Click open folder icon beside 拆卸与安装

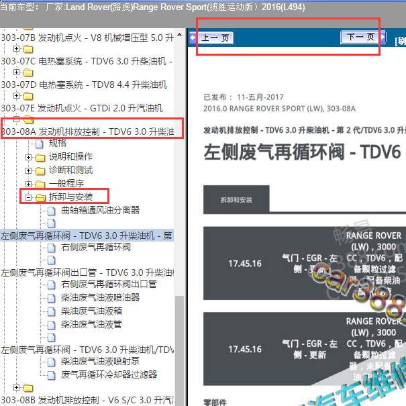point(40,197)
